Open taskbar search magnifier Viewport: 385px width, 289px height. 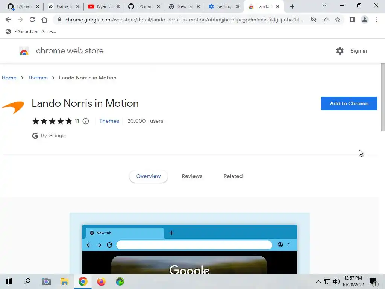pos(27,281)
